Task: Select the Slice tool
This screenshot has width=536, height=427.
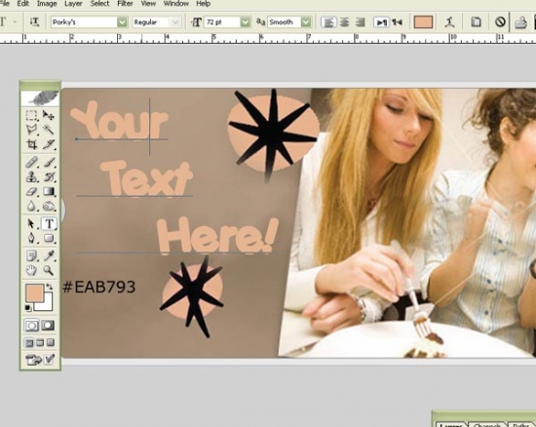Action: (x=49, y=144)
